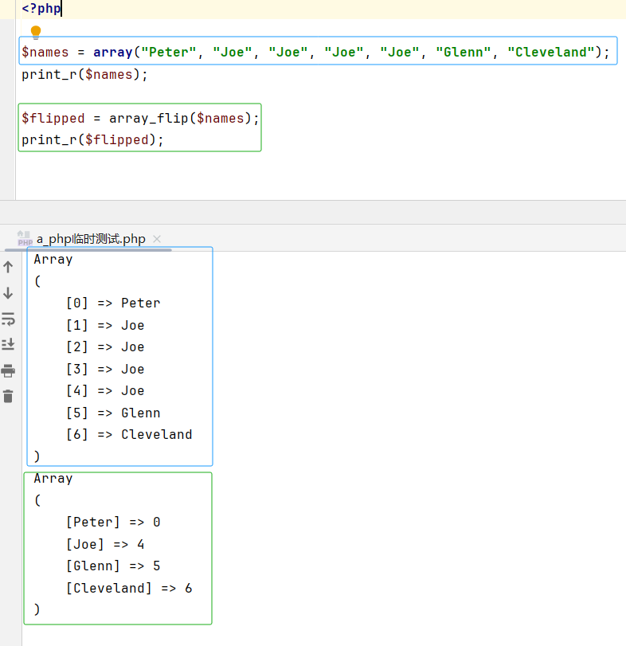
Task: Click the [Cleveland] => 6 output line
Action: 129,589
